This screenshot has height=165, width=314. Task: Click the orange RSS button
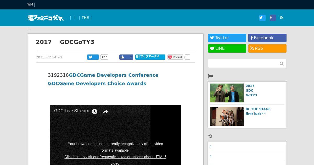click(x=267, y=48)
